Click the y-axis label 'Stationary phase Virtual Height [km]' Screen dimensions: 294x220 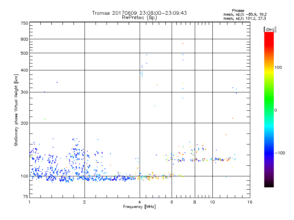click(16, 110)
